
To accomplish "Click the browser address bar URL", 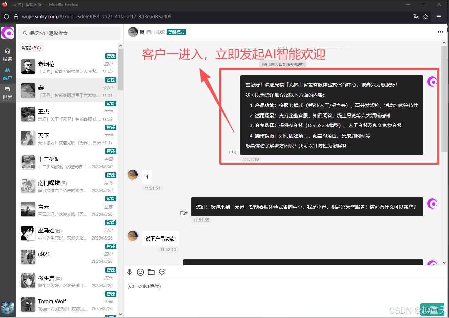I will [97, 17].
